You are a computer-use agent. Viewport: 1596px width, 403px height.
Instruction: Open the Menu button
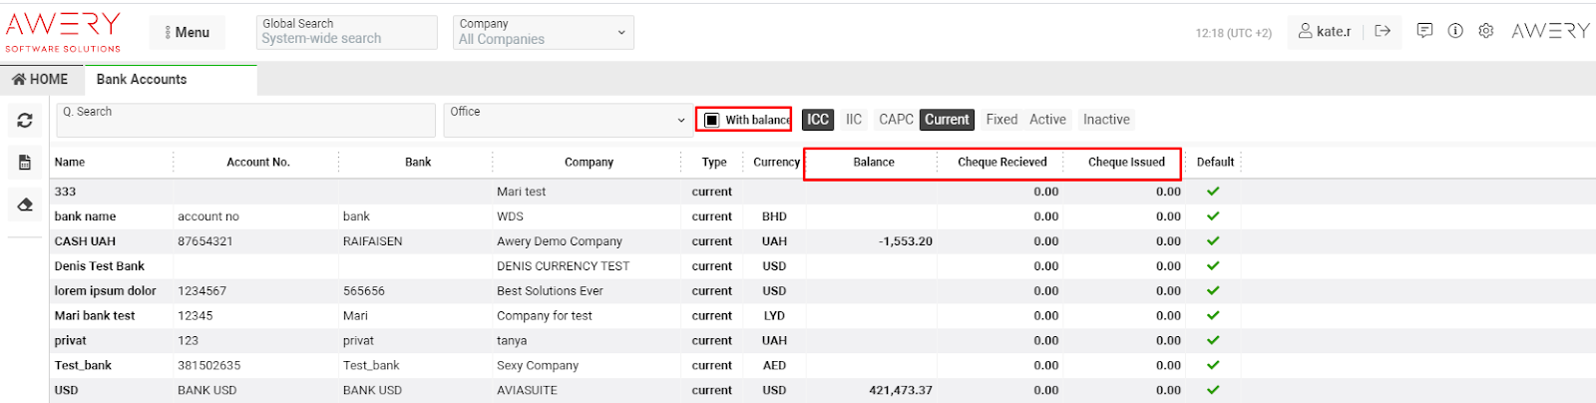[188, 32]
